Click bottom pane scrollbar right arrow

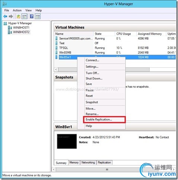[174, 169]
